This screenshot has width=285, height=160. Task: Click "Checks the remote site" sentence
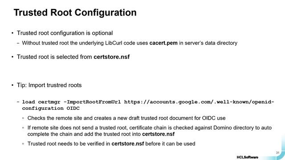126,118
